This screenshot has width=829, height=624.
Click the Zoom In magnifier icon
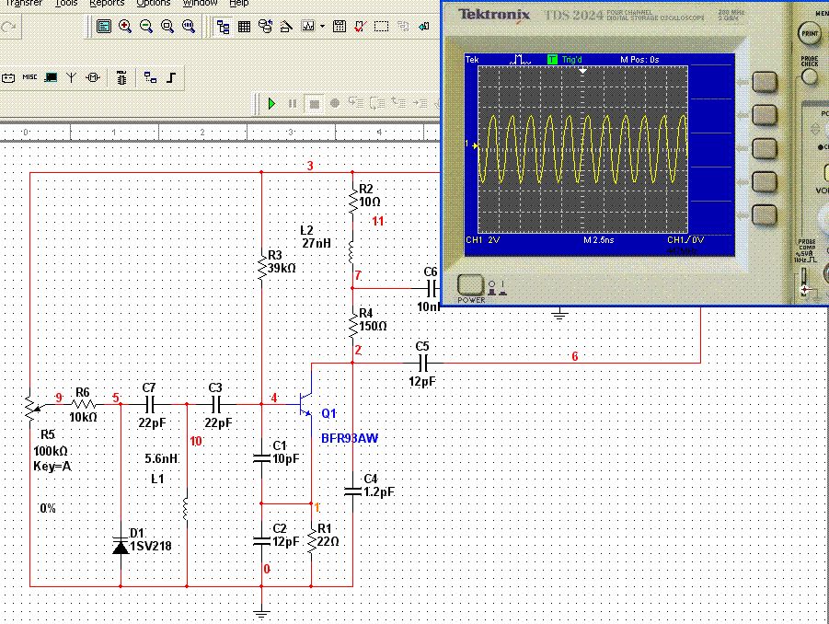(125, 27)
